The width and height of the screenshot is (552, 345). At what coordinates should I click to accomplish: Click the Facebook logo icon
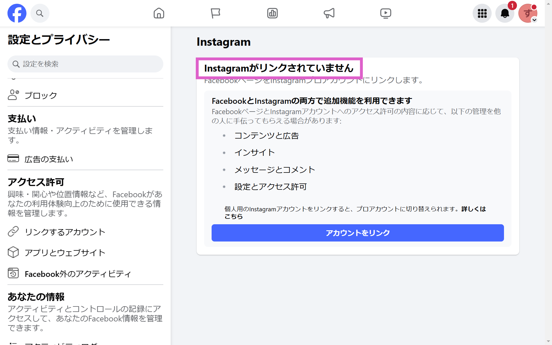(x=17, y=13)
